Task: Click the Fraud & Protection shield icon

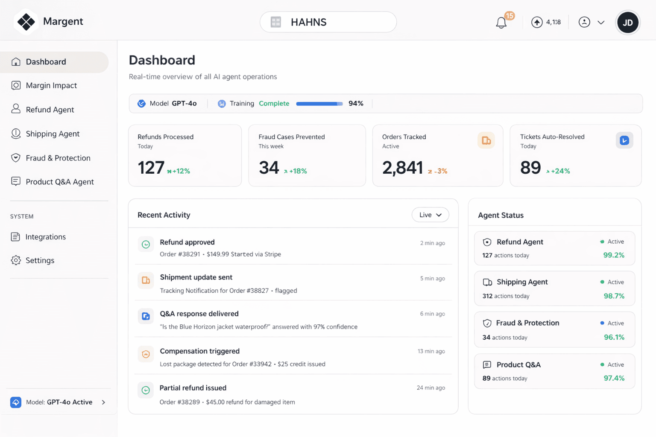Action: pyautogui.click(x=15, y=158)
